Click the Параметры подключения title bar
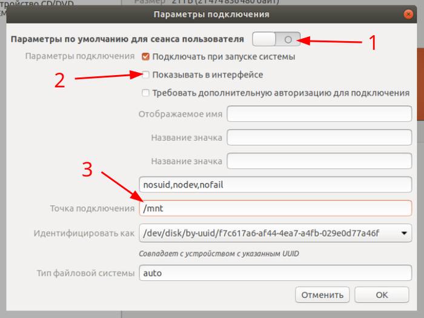This screenshot has height=318, width=424. (x=212, y=13)
